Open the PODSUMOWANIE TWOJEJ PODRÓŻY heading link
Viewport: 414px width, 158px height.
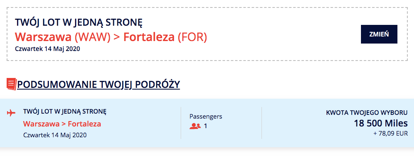[99, 85]
